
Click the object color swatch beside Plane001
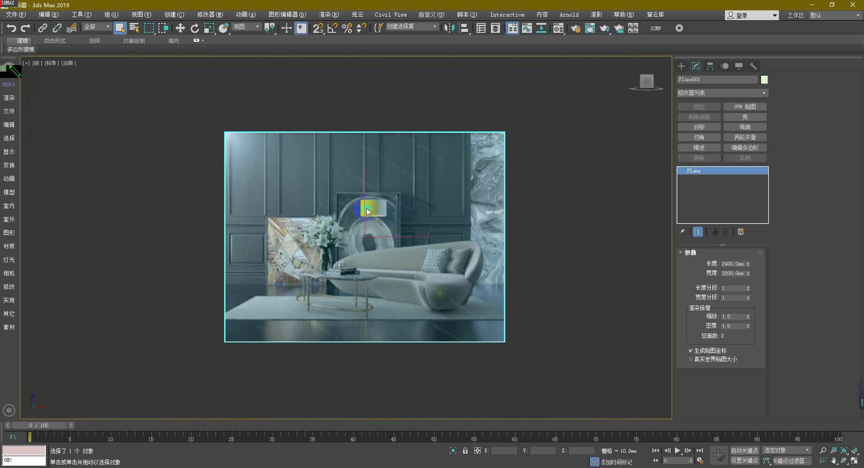click(x=764, y=80)
